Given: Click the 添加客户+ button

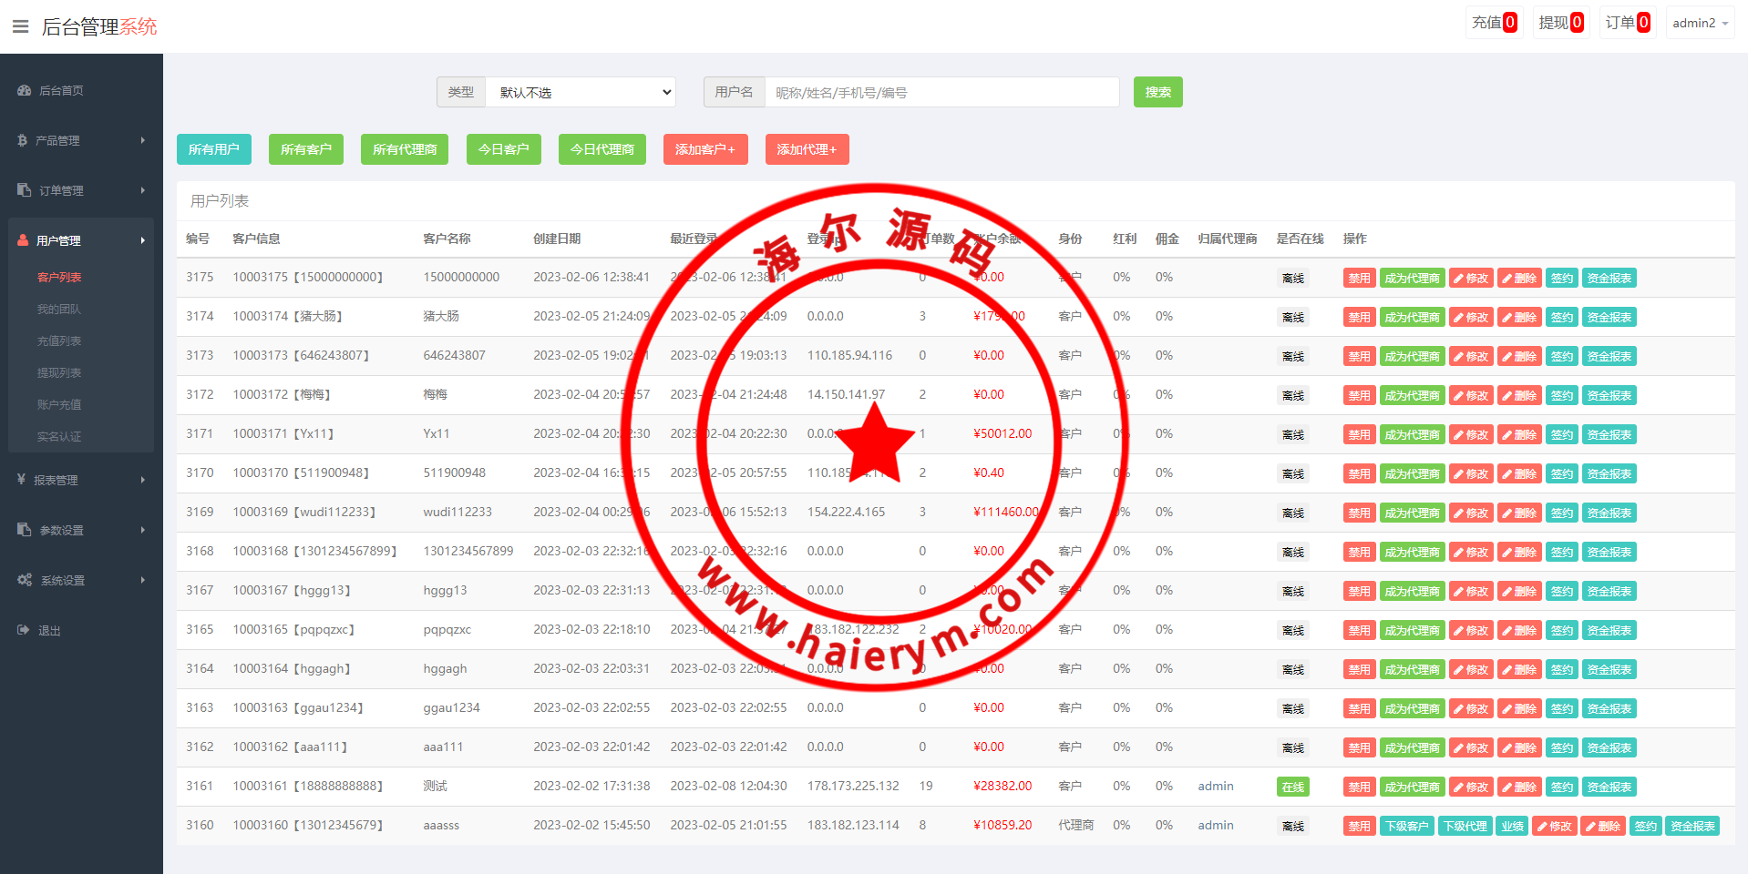Looking at the screenshot, I should click(704, 149).
